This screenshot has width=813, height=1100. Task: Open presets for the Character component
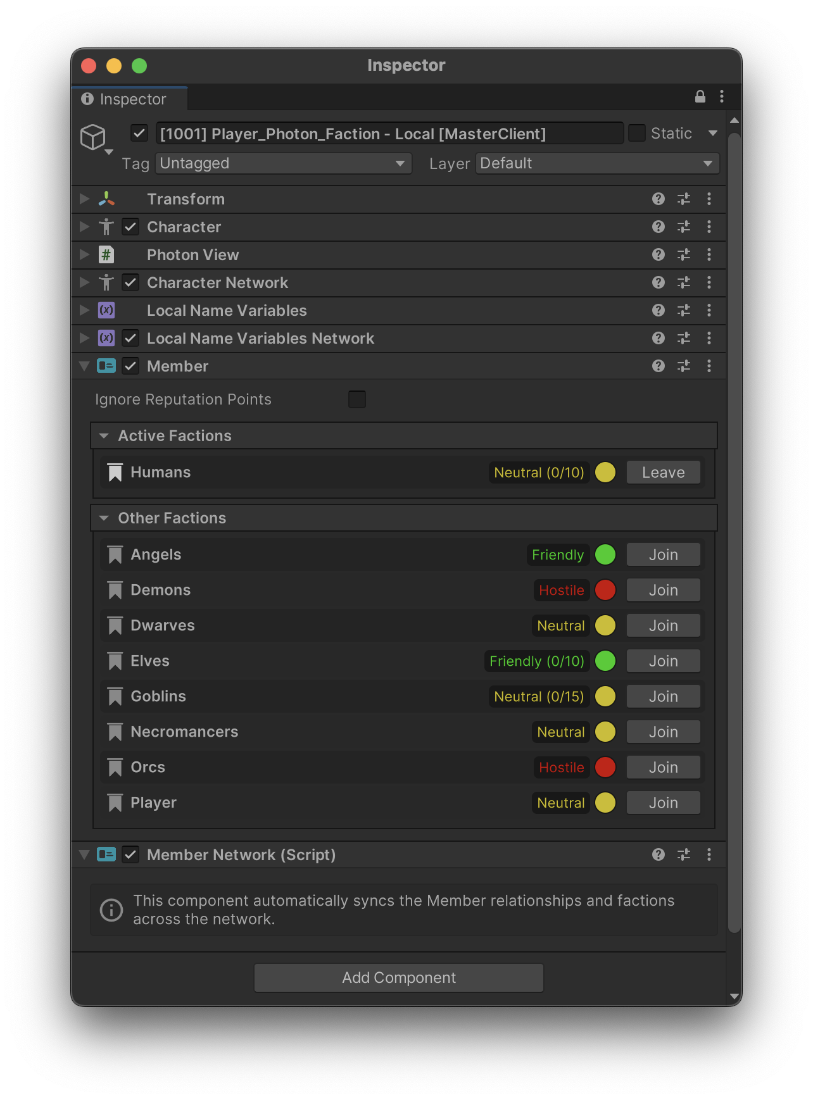[684, 227]
